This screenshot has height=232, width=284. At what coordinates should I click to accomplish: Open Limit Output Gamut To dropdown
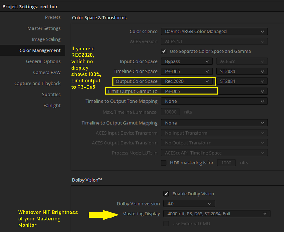(214, 91)
